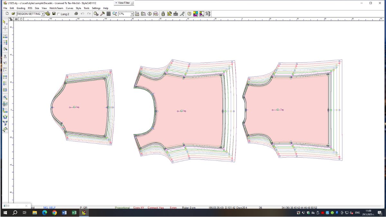Click the Windows Start button
Screen dimensions: 386x217
pyautogui.click(x=5, y=213)
